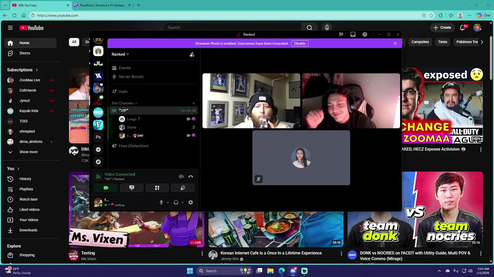Select rhude's avatar video tile
Viewport: 494px width, 277px height.
coord(301,158)
